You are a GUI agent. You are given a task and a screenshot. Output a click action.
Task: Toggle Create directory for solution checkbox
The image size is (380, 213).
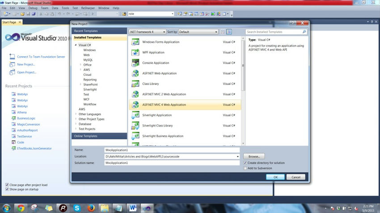click(245, 163)
